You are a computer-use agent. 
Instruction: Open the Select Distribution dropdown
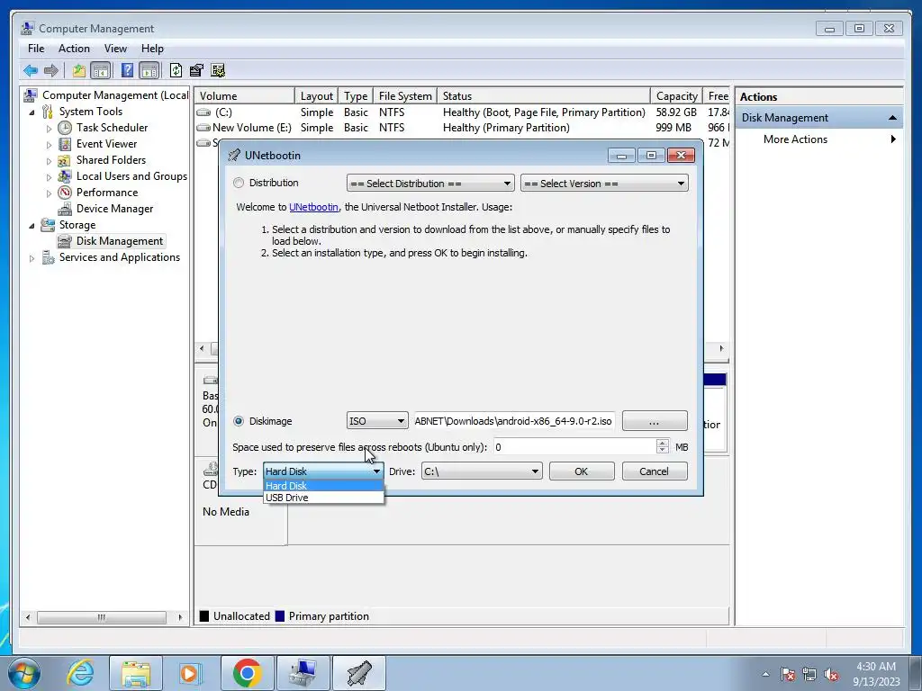tap(430, 184)
